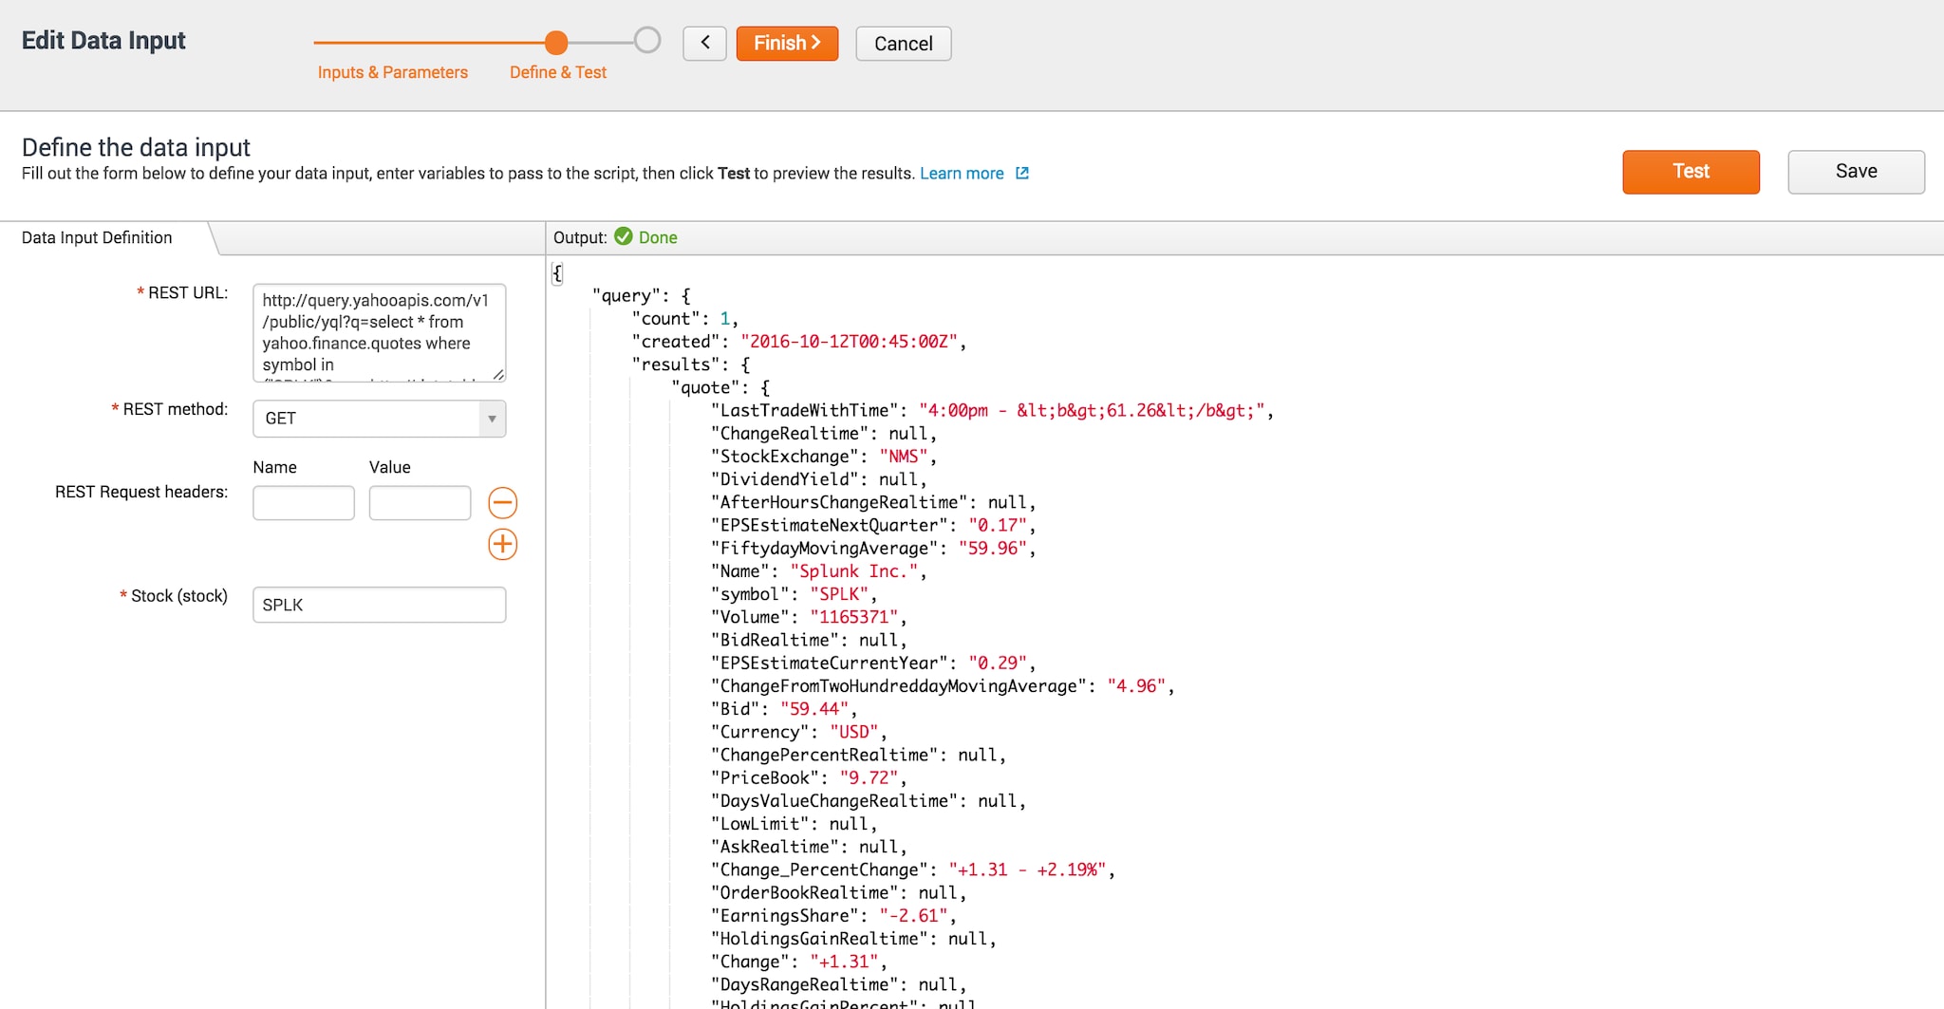Click the Edit Data Input title
Image resolution: width=1944 pixels, height=1009 pixels.
(103, 41)
